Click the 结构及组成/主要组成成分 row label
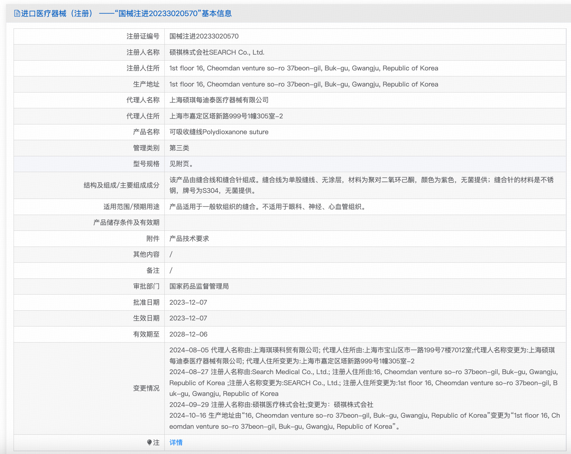 [121, 185]
